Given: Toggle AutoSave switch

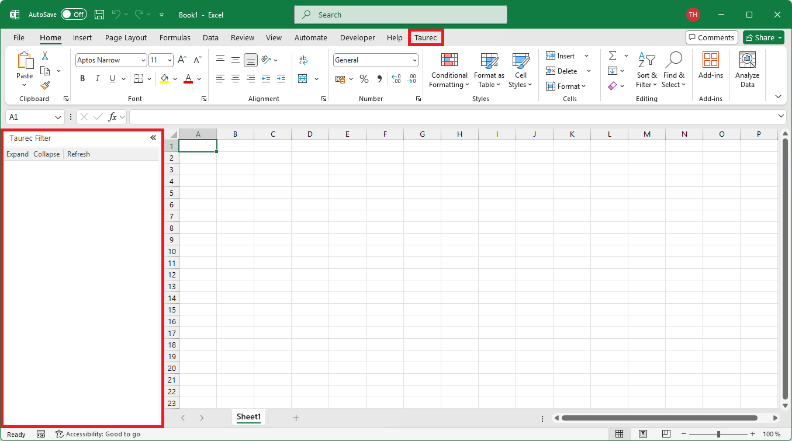Looking at the screenshot, I should [x=74, y=15].
